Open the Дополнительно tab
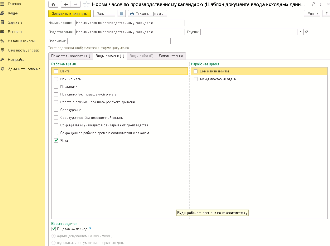Image resolution: width=330 pixels, height=246 pixels. click(171, 56)
